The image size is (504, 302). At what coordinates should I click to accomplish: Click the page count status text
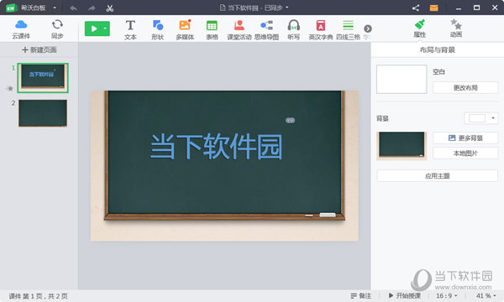point(38,296)
